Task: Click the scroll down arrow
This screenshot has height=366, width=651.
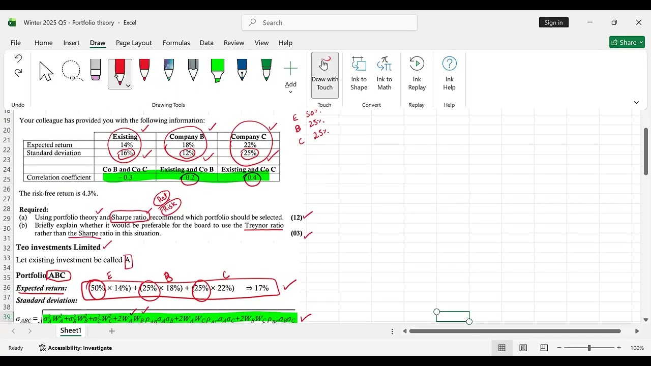Action: coord(646,320)
